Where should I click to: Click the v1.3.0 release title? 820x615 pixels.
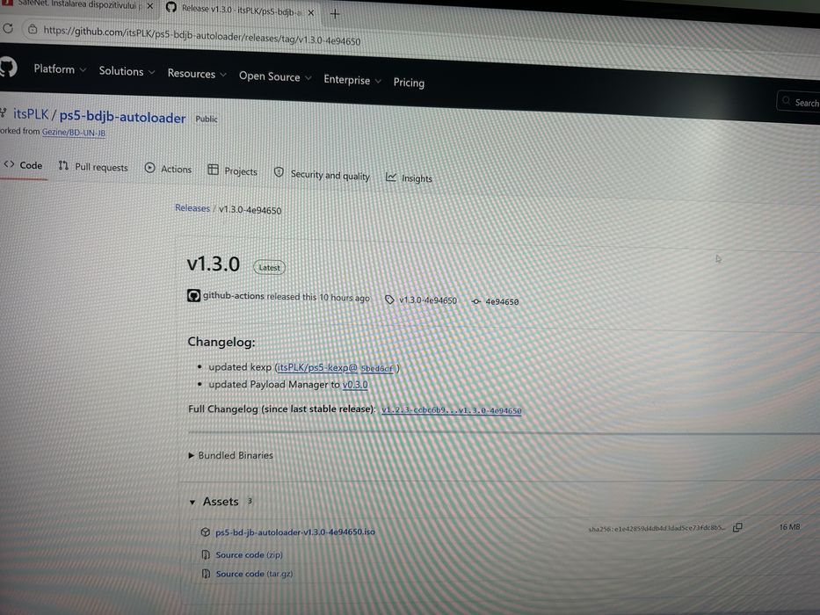tap(214, 264)
